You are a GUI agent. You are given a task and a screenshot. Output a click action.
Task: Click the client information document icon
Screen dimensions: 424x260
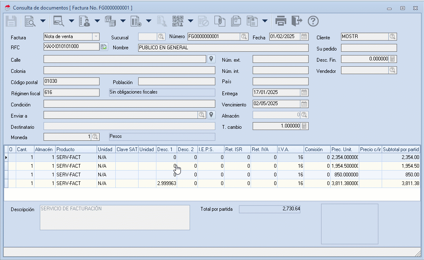[84, 21]
